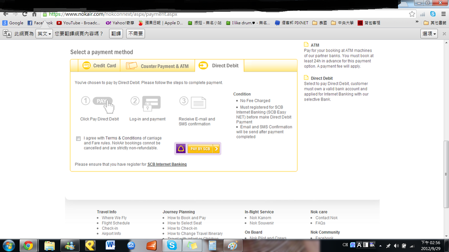
Task: Bookmark this page with the star icon
Action: (x=412, y=14)
